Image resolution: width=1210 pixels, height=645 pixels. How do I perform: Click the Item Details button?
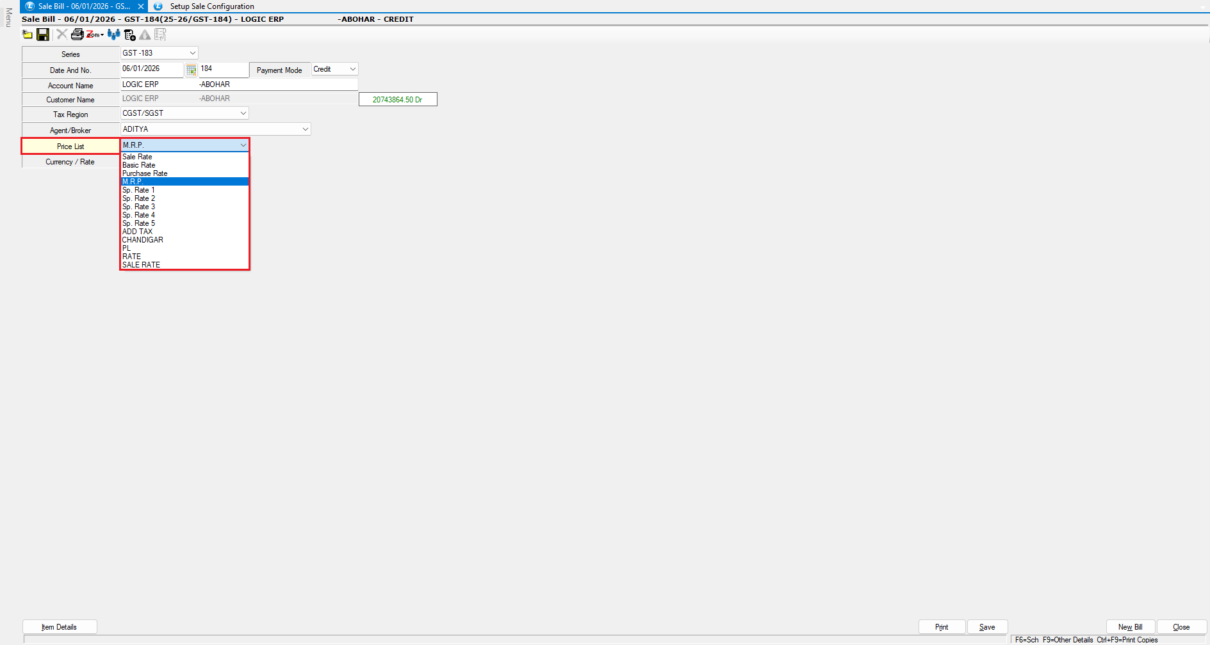pos(60,627)
